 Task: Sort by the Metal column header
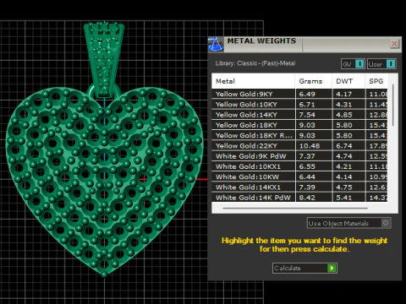click(253, 81)
